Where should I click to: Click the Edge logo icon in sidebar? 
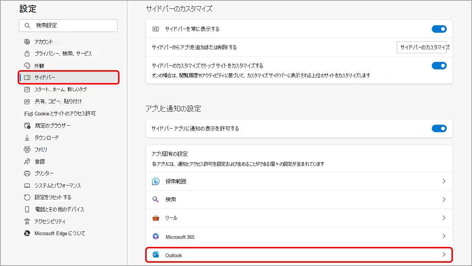(x=27, y=233)
